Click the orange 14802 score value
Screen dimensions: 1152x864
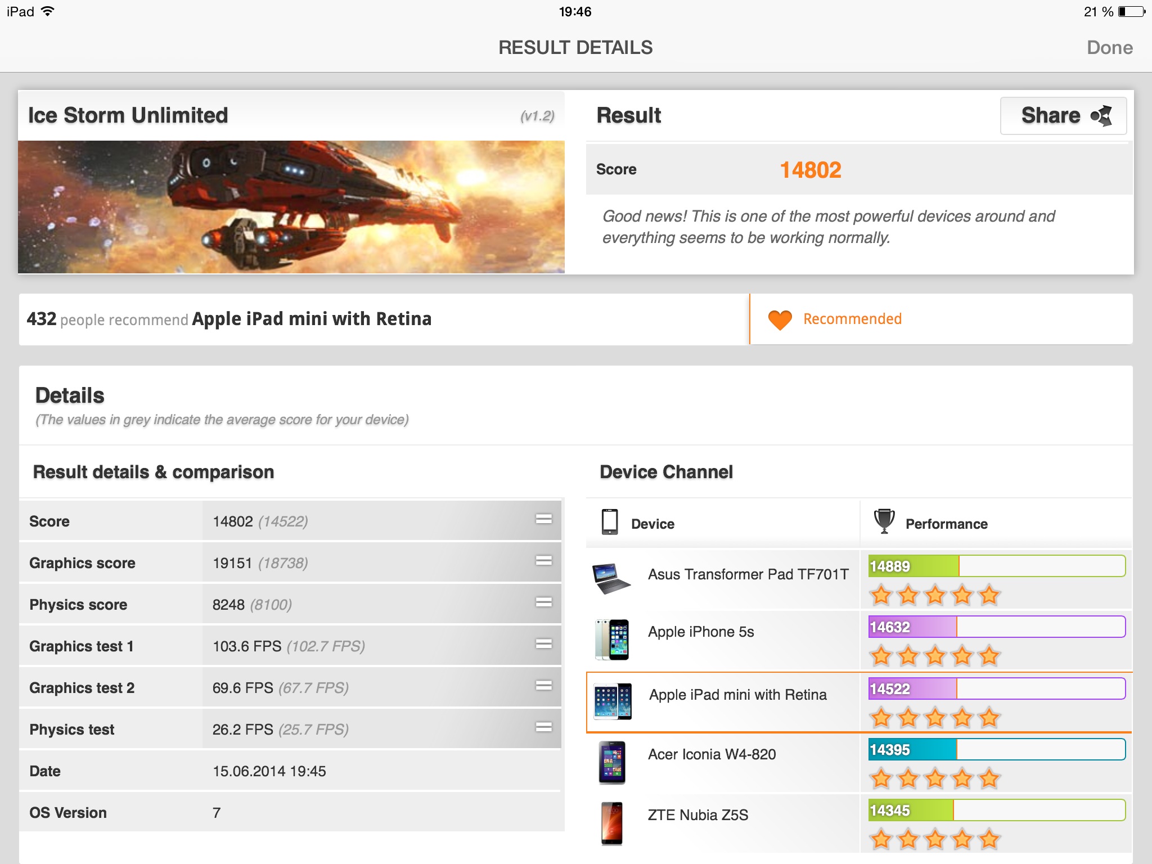point(811,170)
